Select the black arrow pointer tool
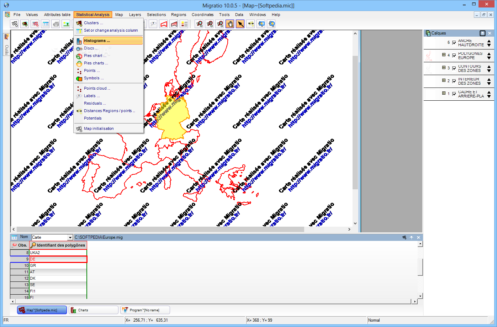 240,24
